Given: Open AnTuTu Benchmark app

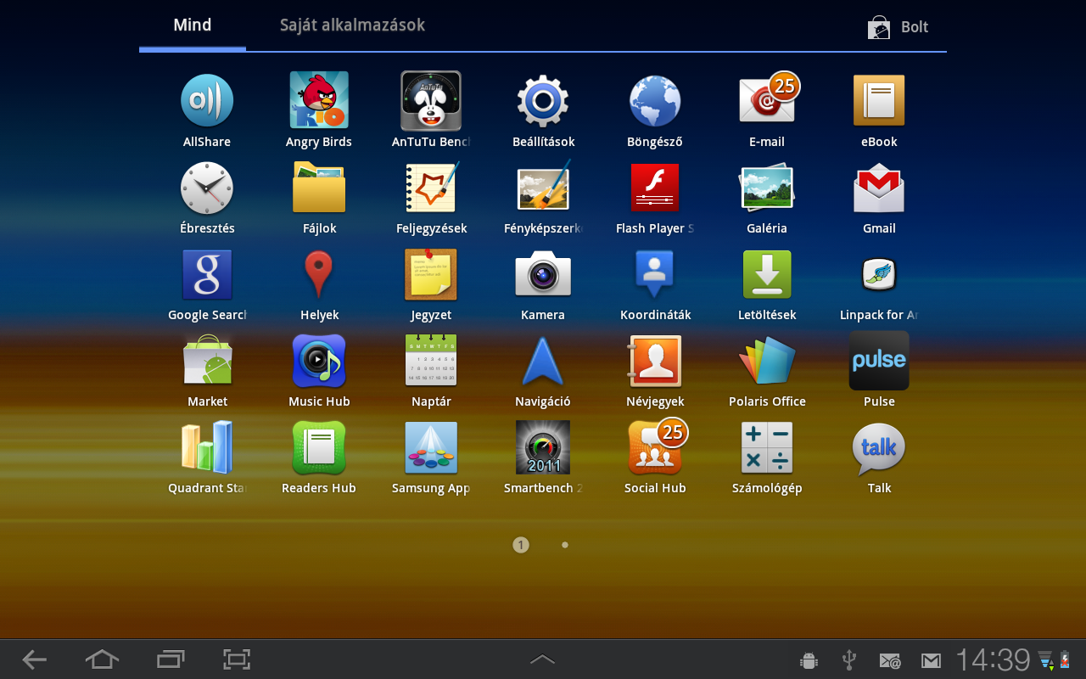Looking at the screenshot, I should 431,101.
